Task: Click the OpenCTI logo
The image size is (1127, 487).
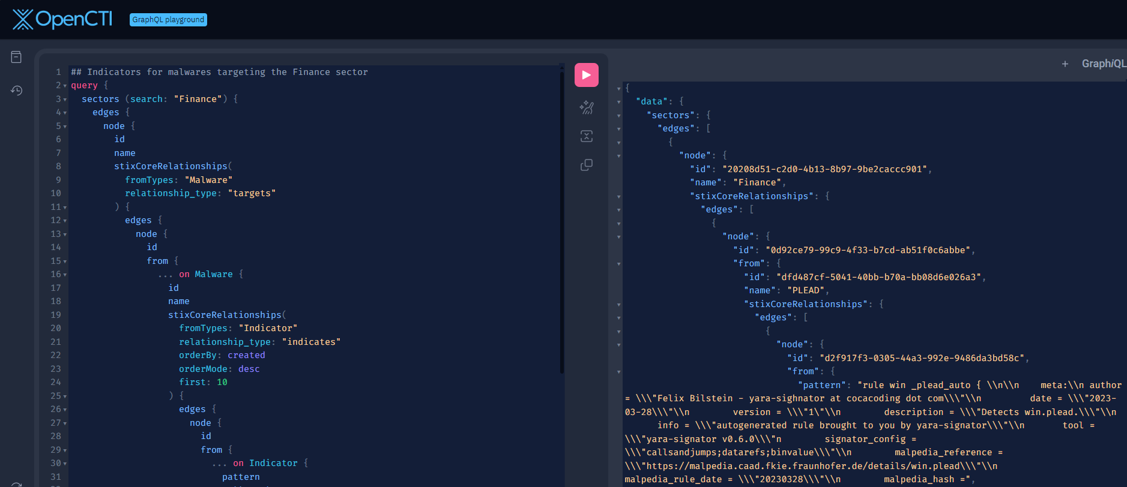Action: 62,19
